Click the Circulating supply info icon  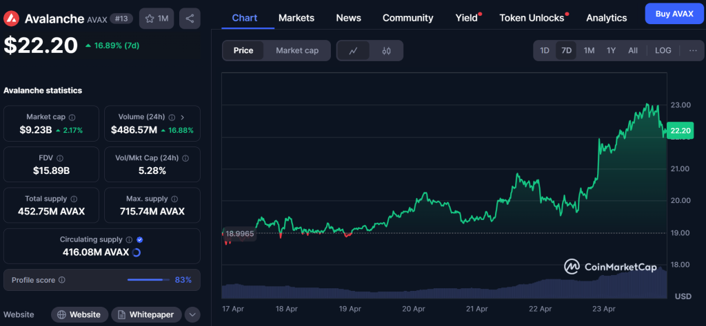click(x=129, y=240)
